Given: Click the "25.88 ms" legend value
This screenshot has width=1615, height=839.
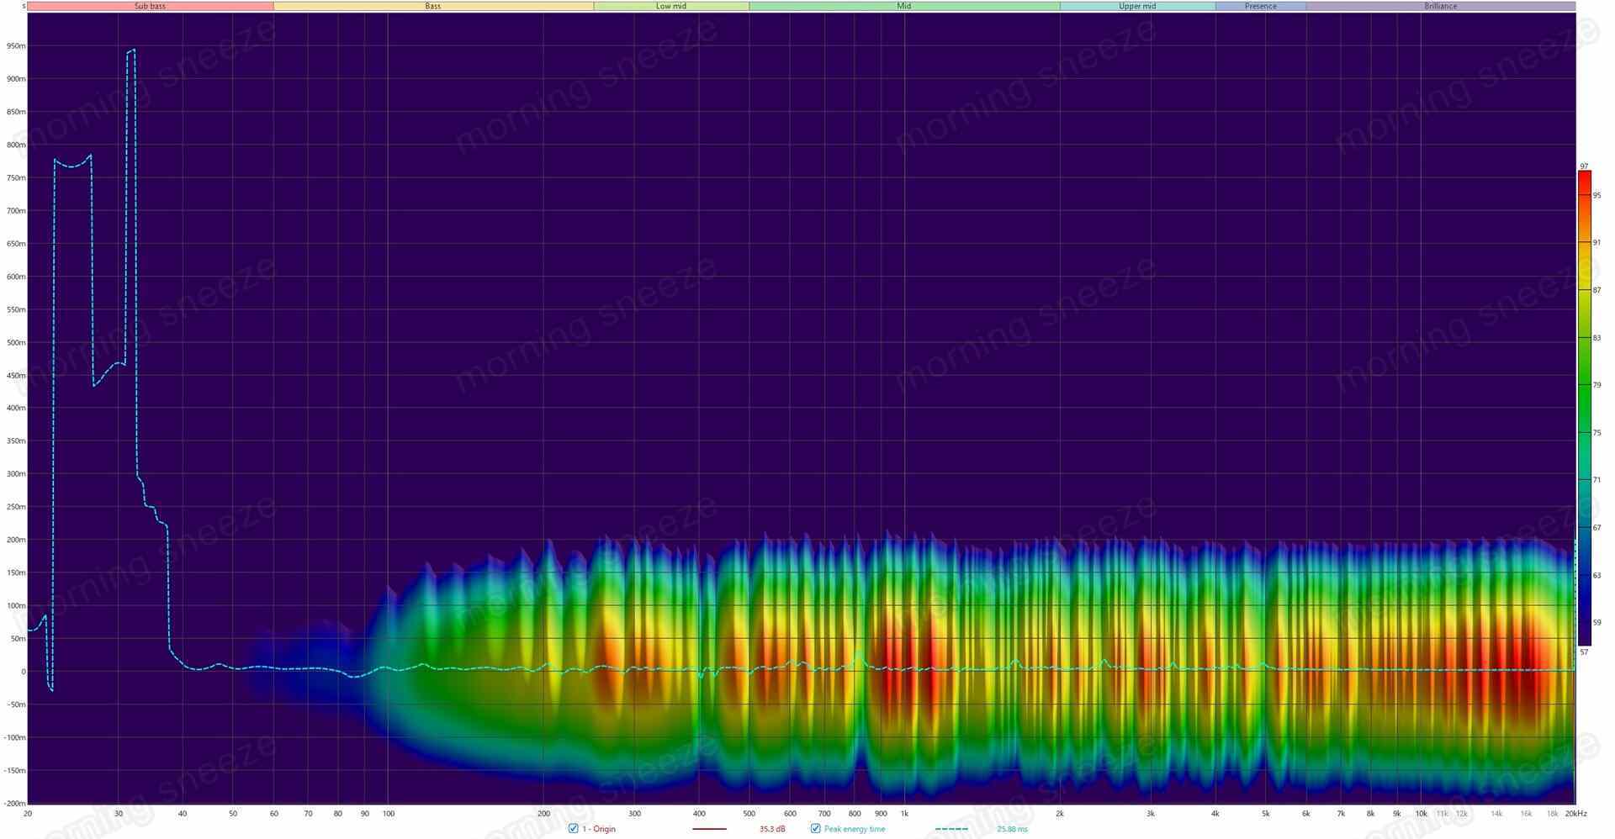Looking at the screenshot, I should pyautogui.click(x=1013, y=830).
